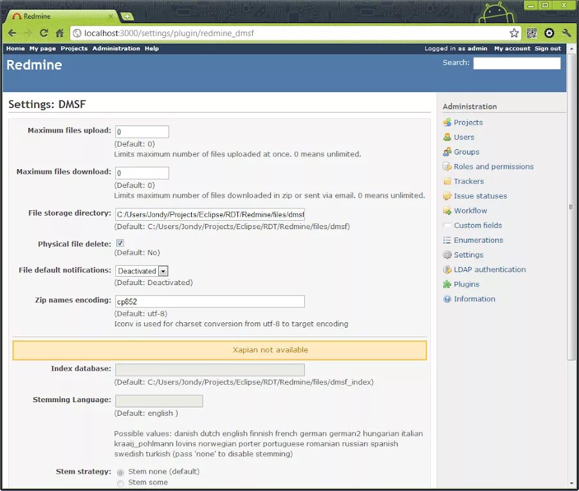Screen dimensions: 579x491
Task: Click the Enumerations list icon
Action: (447, 240)
